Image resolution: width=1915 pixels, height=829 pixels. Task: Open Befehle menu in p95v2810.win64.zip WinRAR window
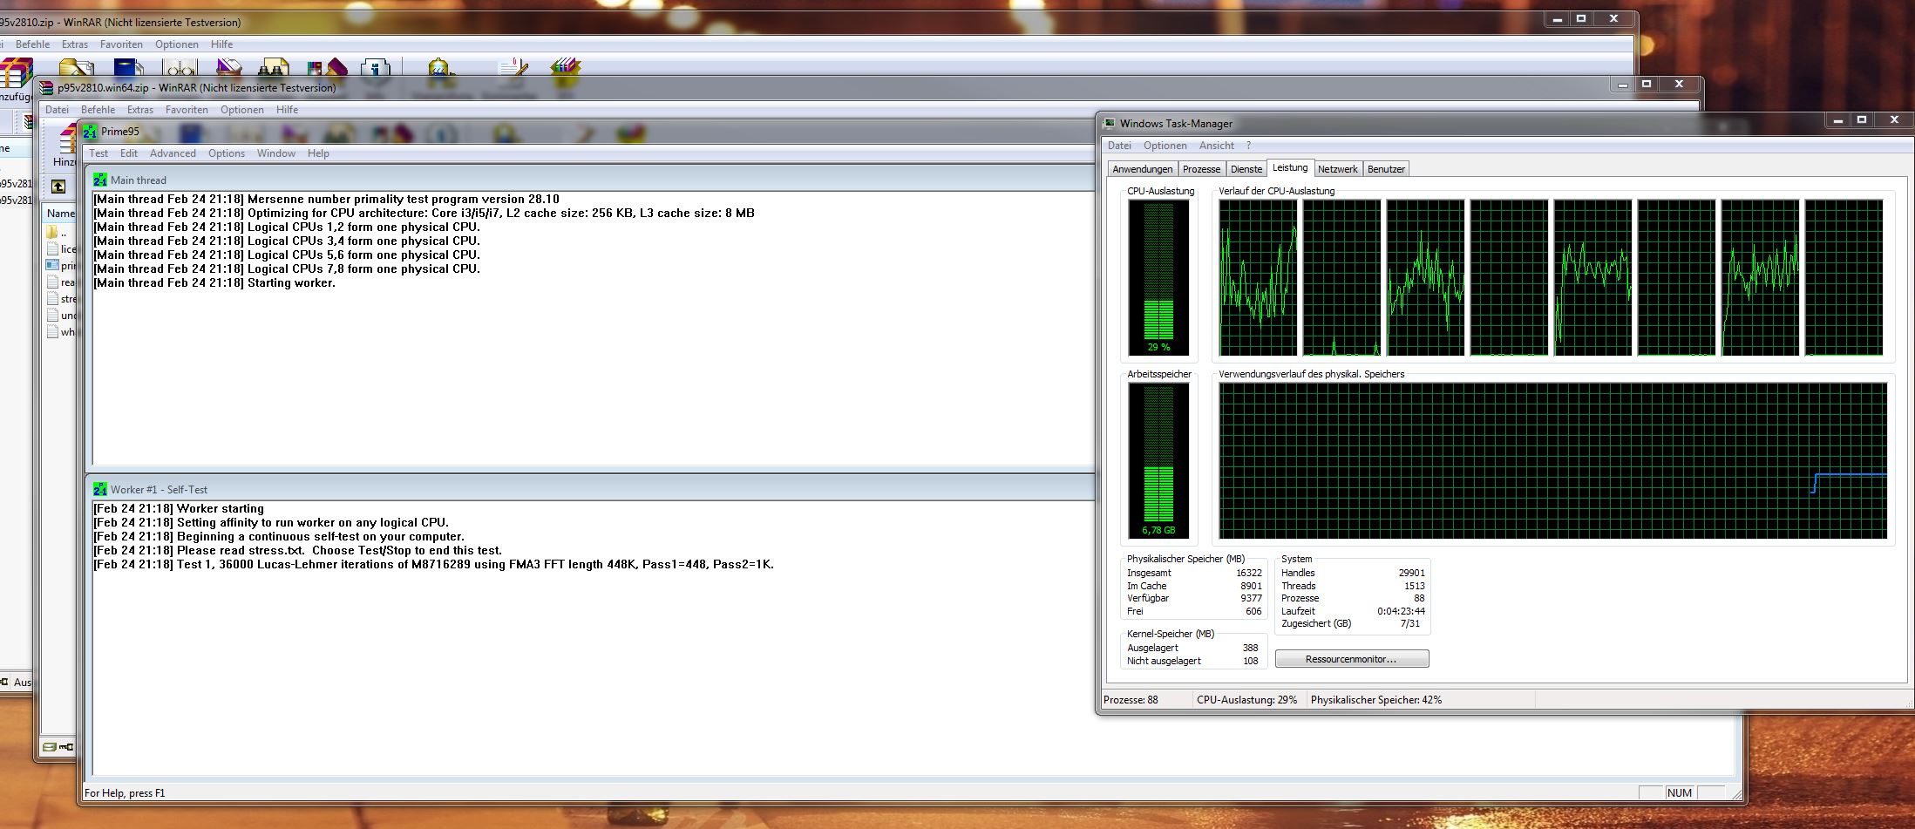pos(98,110)
